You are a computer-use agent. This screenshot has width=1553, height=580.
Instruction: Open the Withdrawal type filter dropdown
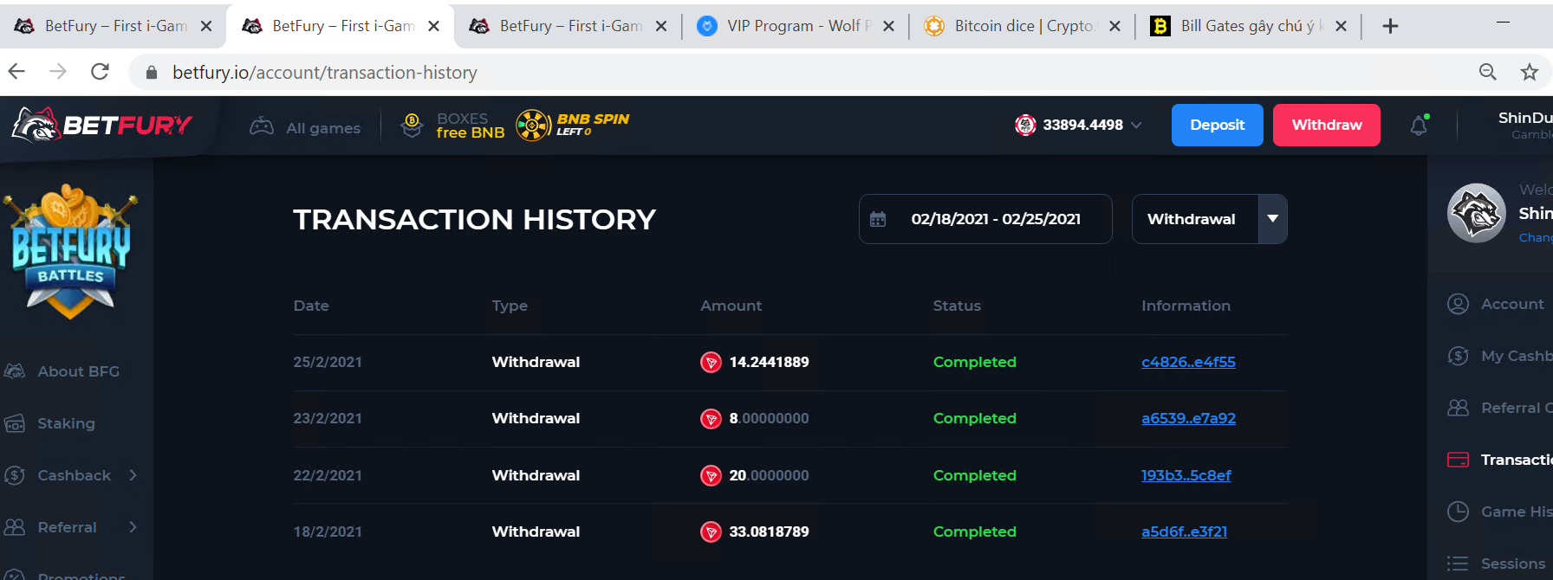[1209, 219]
